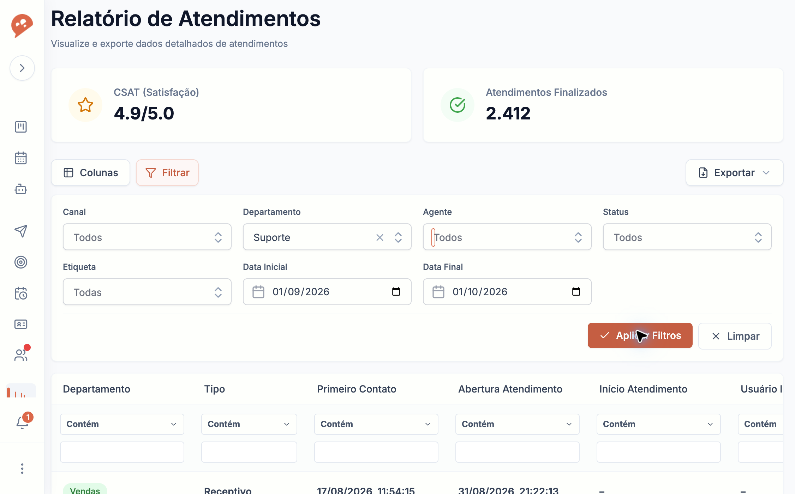This screenshot has height=494, width=795.
Task: Open Contém dropdown under Departamento column
Action: coord(122,424)
